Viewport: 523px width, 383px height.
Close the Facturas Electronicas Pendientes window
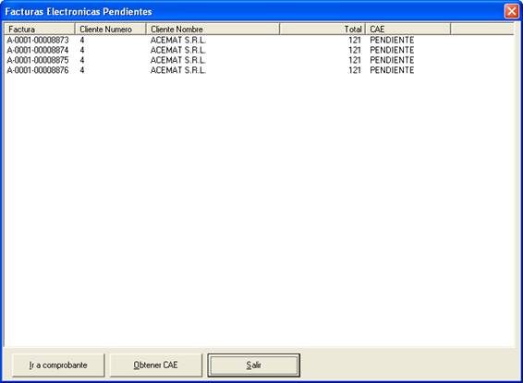(511, 11)
